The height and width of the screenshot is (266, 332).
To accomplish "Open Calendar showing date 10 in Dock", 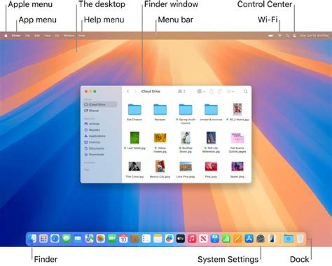I will (x=124, y=239).
